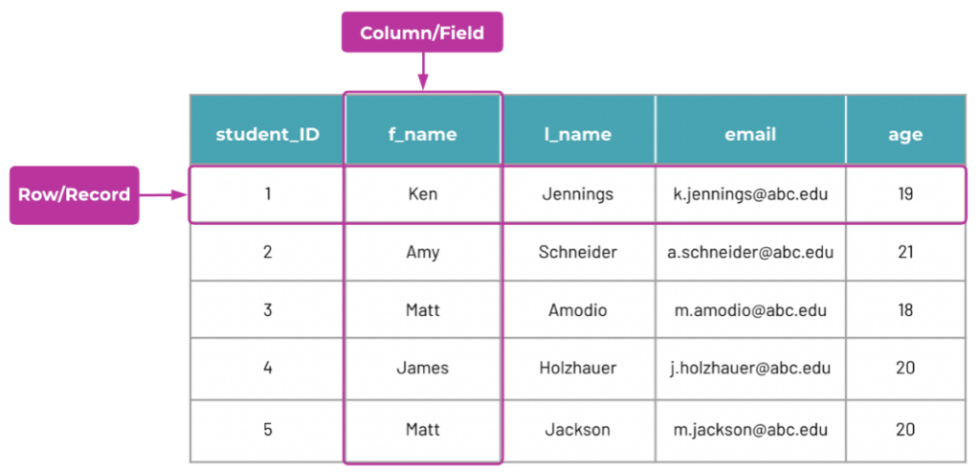The image size is (980, 473).
Task: Select the age column header
Action: coord(904,134)
